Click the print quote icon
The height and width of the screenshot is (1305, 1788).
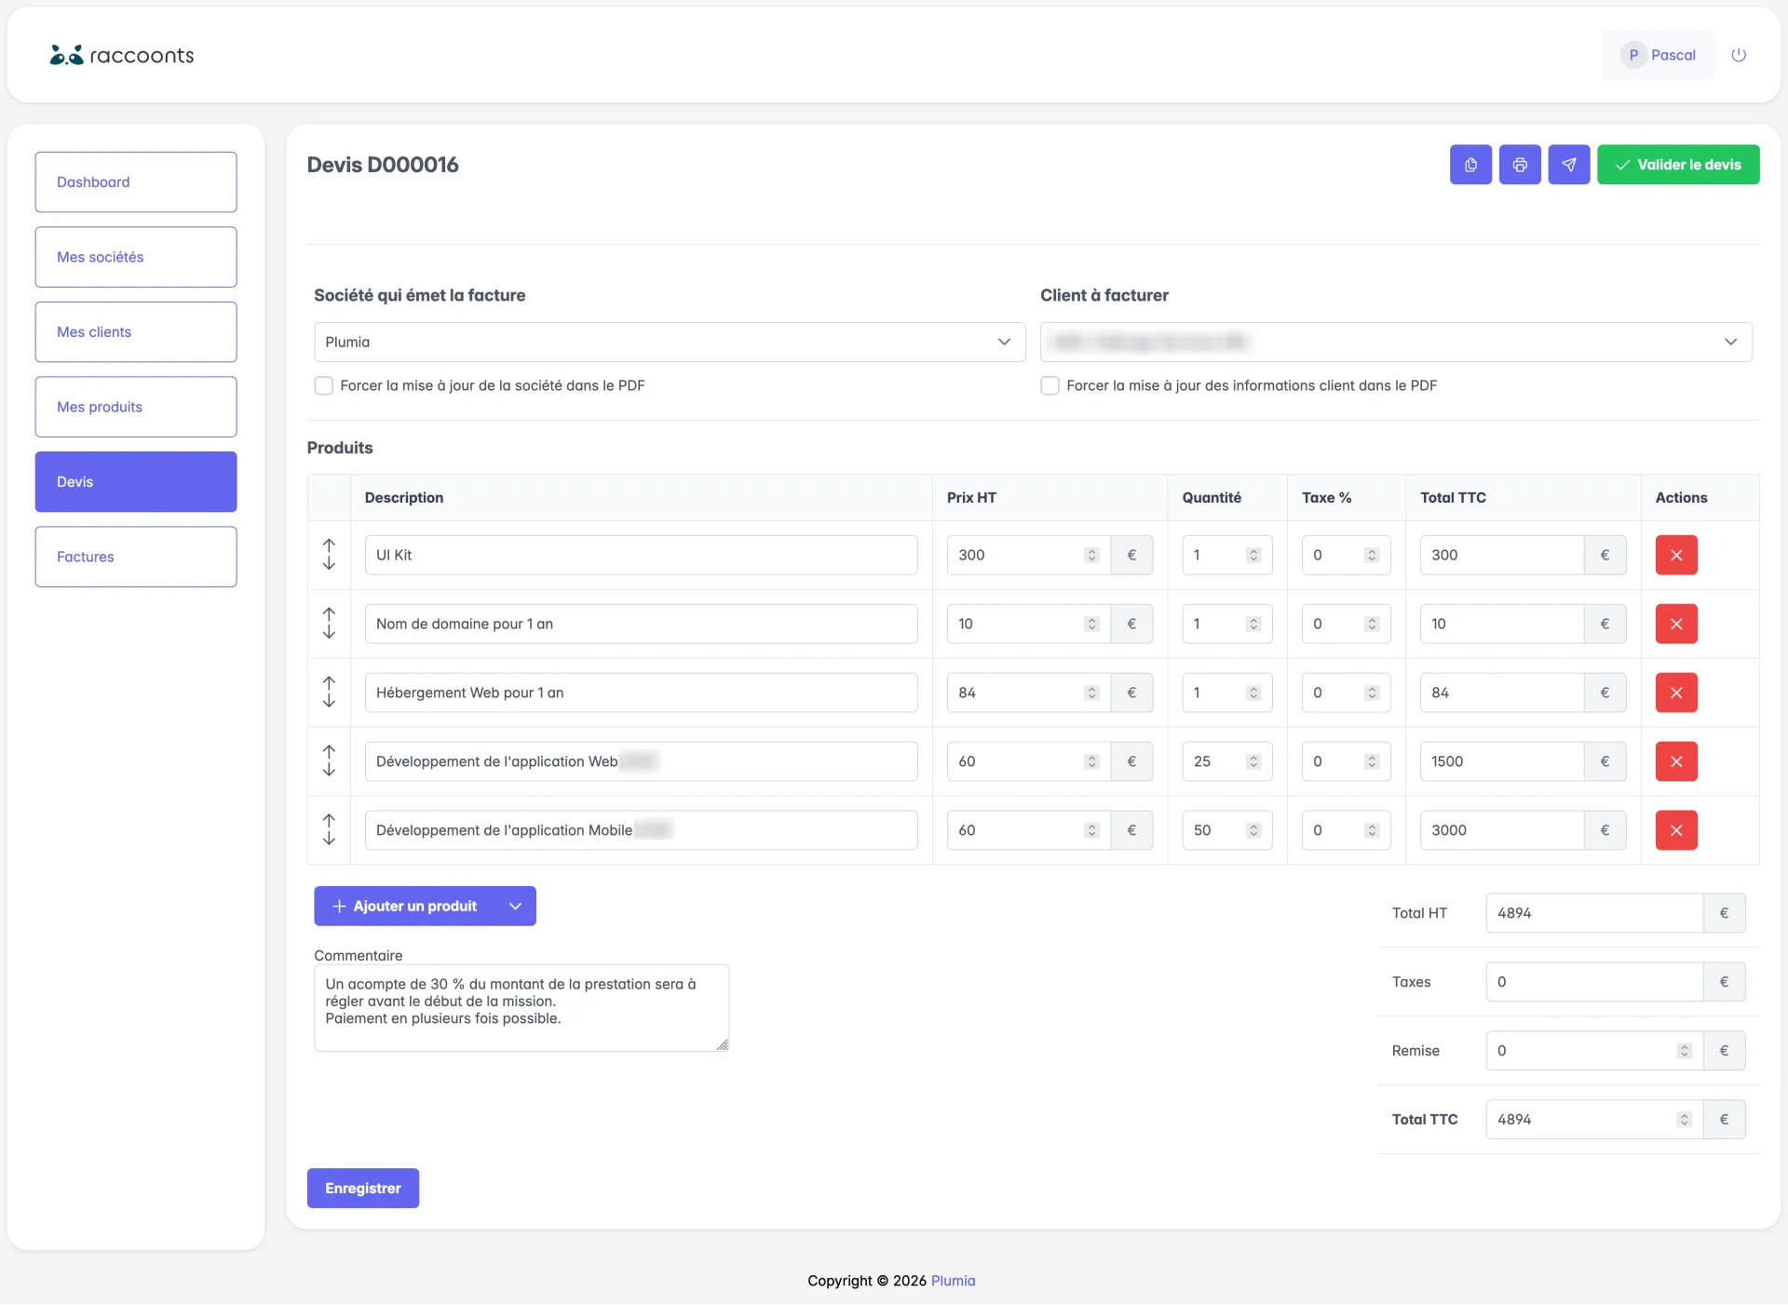[1520, 165]
